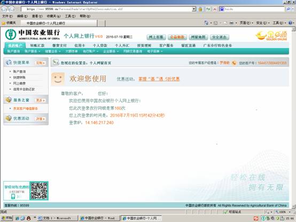Click the 服务之窗 panel icon
Viewport: 296px width, 222px height.
(x=9, y=100)
